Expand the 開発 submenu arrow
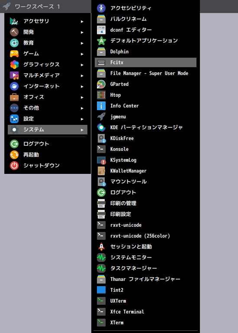Image resolution: width=238 pixels, height=333 pixels. (82, 32)
